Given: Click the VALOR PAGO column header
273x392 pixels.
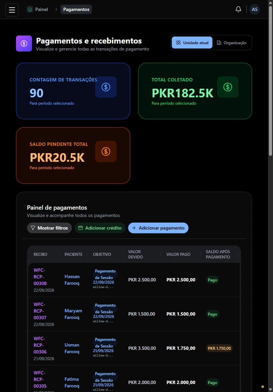Looking at the screenshot, I should click(178, 254).
